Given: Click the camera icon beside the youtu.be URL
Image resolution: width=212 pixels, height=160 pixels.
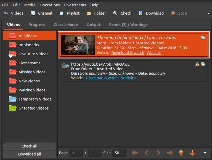Looking at the screenshot, I should point(66,66).
